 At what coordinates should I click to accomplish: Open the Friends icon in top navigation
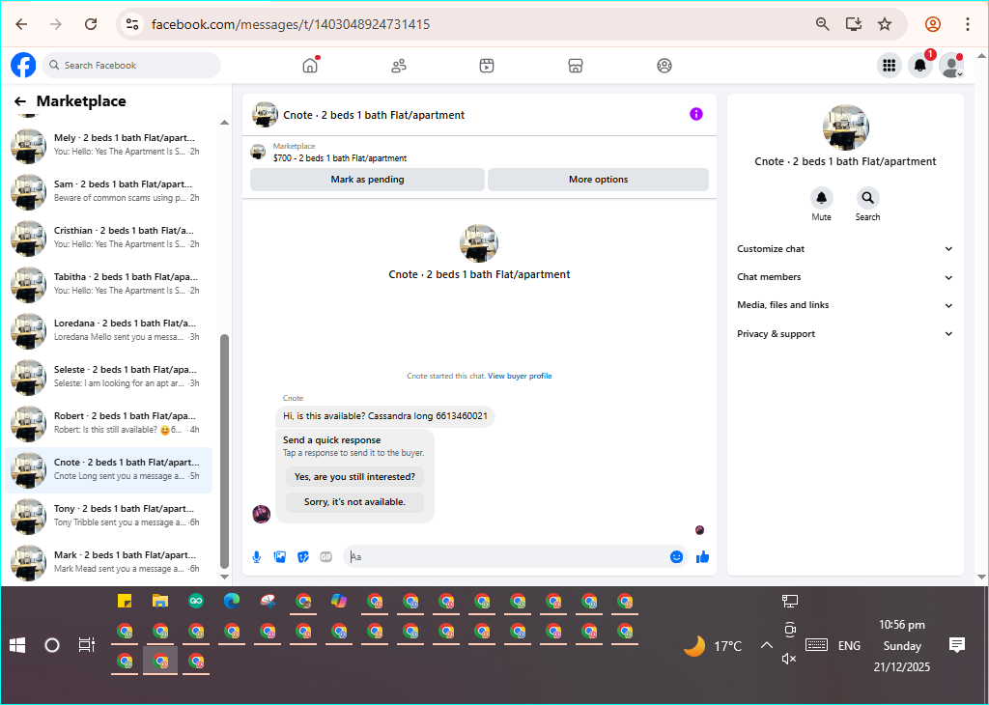click(x=399, y=66)
